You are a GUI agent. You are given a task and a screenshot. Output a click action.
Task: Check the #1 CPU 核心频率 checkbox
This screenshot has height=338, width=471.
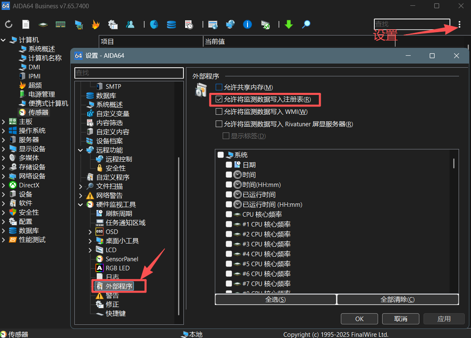click(229, 224)
